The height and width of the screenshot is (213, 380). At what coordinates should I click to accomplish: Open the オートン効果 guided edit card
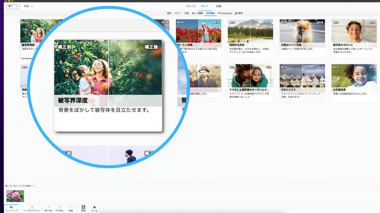[199, 38]
